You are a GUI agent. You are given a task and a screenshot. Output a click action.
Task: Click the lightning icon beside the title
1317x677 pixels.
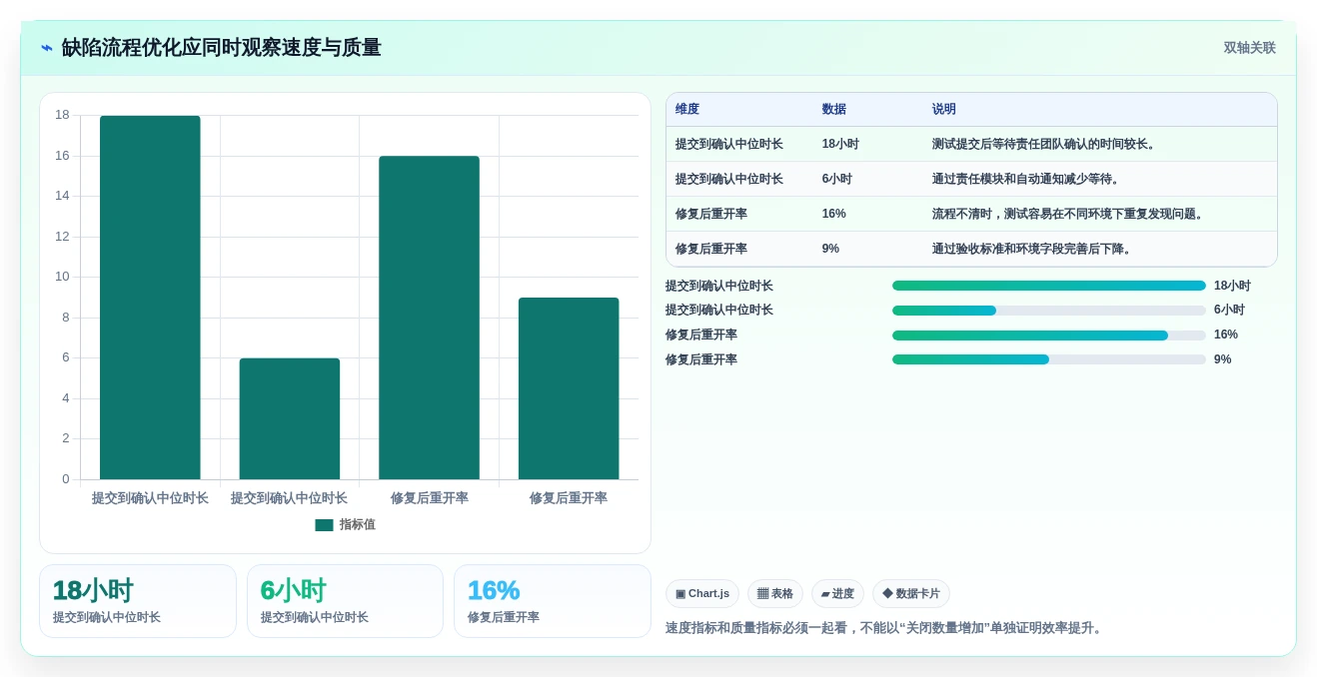(47, 48)
